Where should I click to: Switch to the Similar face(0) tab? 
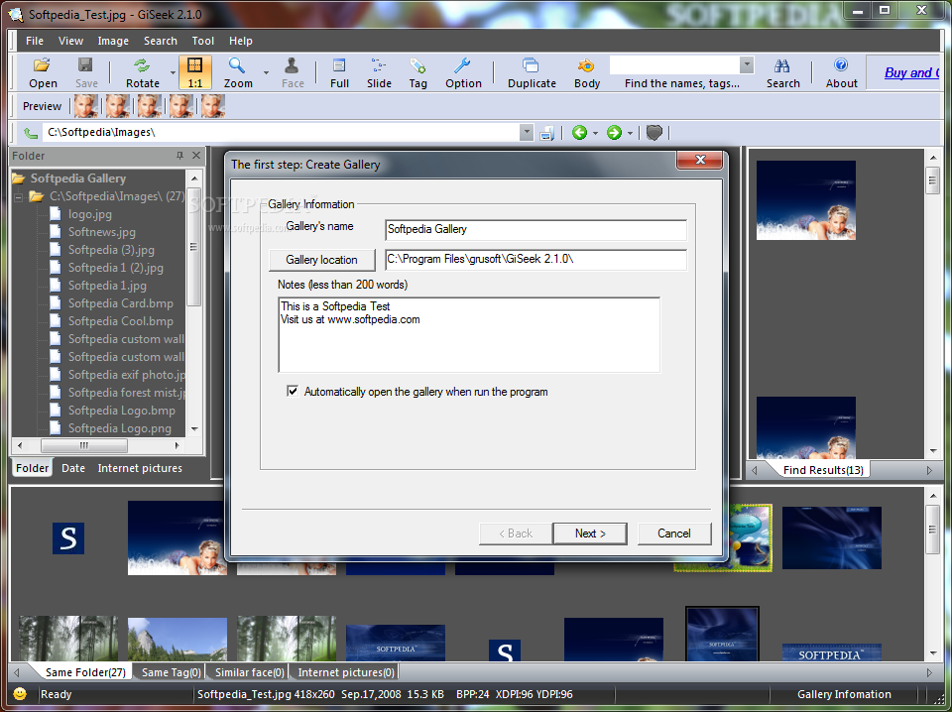tap(249, 672)
